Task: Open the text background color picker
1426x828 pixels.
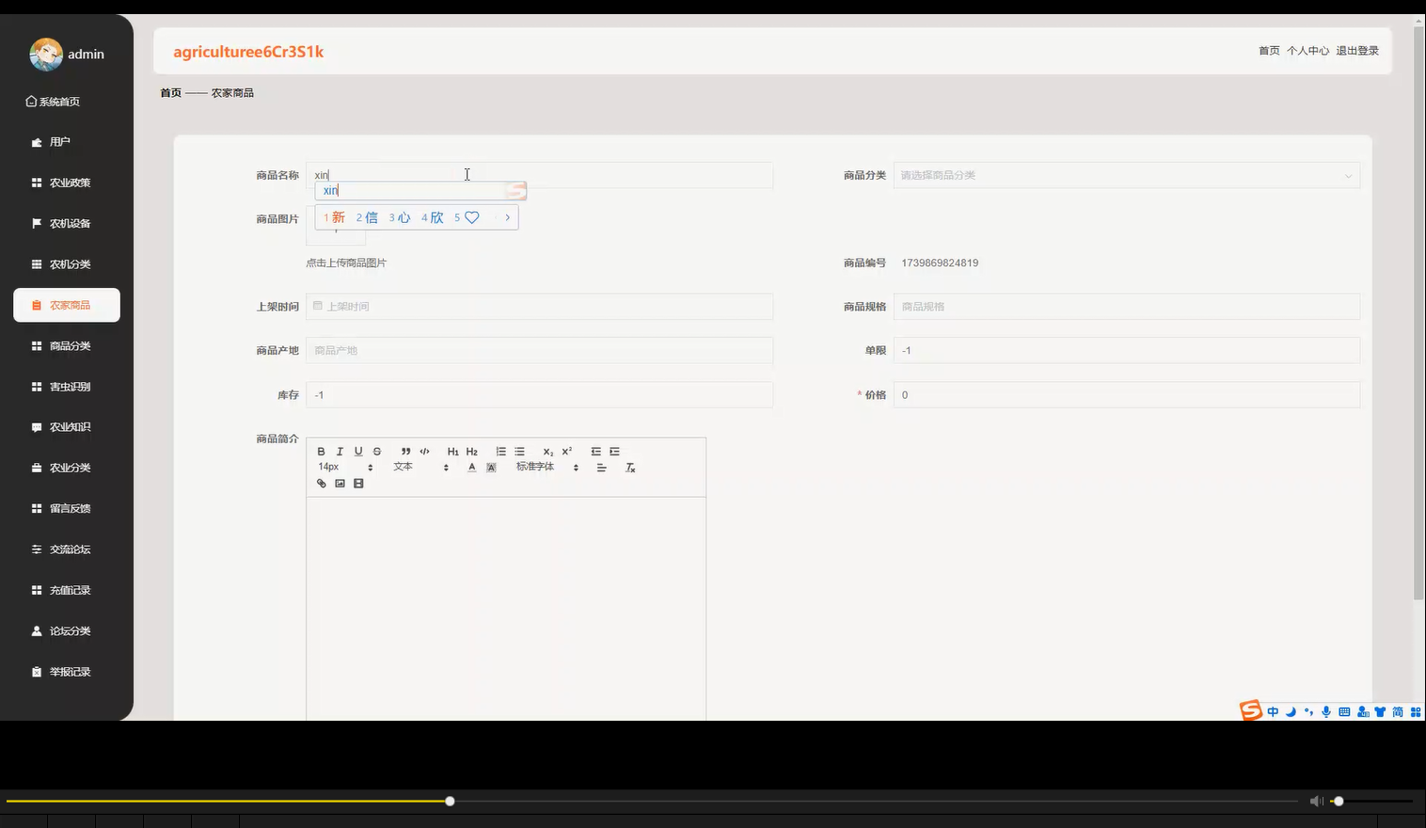Action: 491,468
